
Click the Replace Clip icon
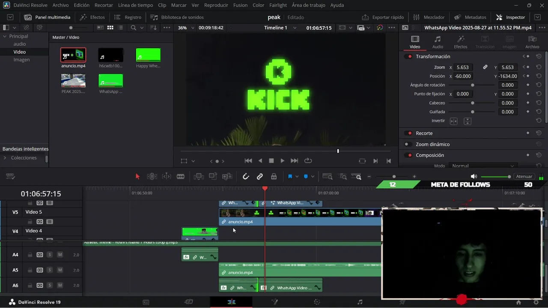227,177
